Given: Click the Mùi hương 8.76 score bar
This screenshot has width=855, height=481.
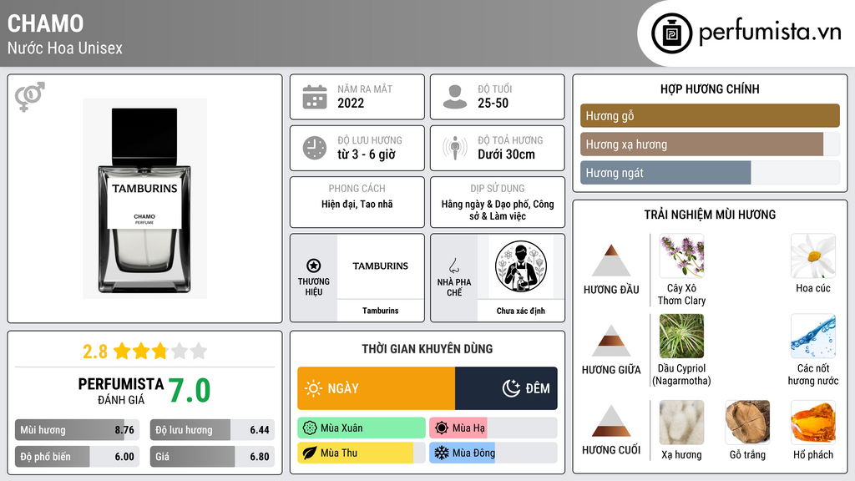Looking at the screenshot, I should pos(77,430).
